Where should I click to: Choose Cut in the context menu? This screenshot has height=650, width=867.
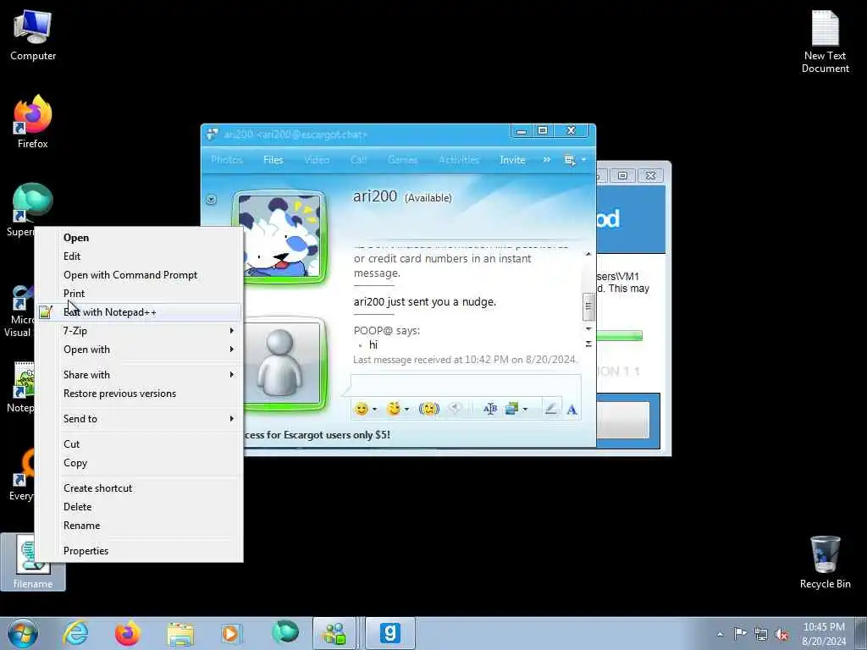[x=138, y=444]
